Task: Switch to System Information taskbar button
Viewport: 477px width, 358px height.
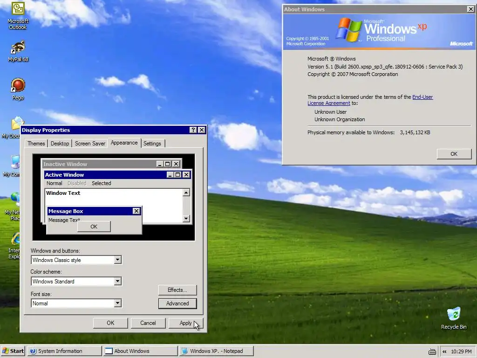Action: click(64, 351)
